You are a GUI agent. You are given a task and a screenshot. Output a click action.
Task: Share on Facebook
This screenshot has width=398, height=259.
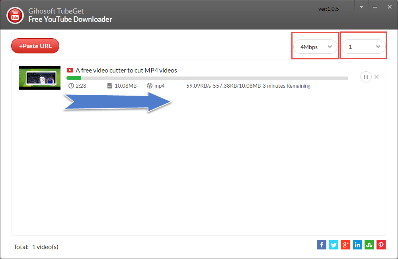322,245
